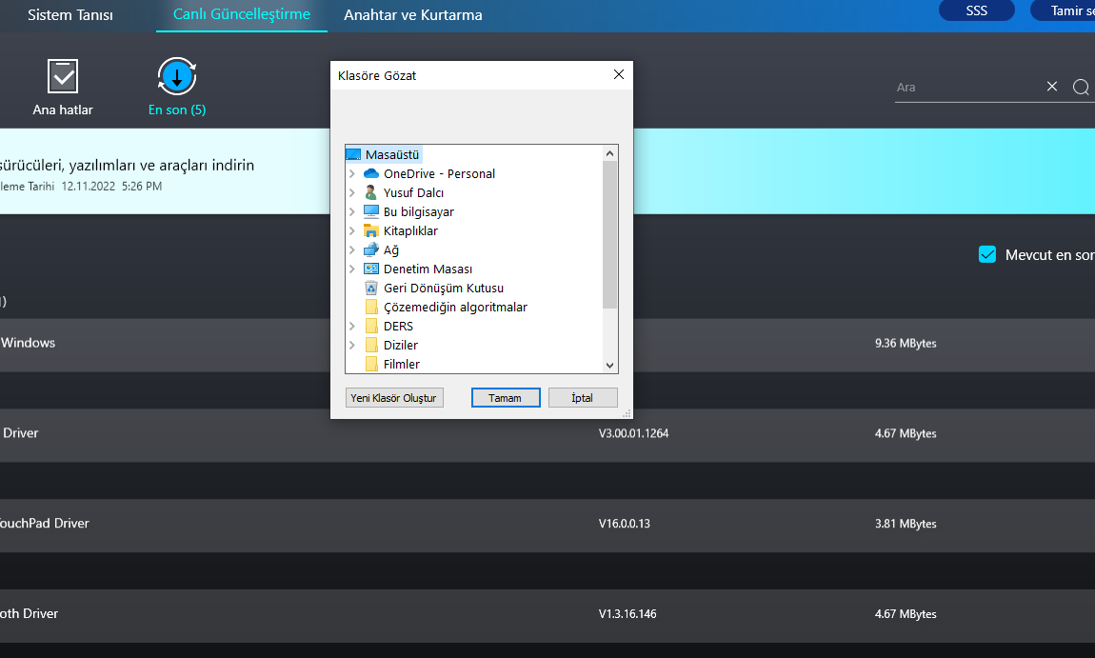The height and width of the screenshot is (658, 1095).
Task: Click the Denetim Masası control panel icon
Action: click(x=371, y=269)
